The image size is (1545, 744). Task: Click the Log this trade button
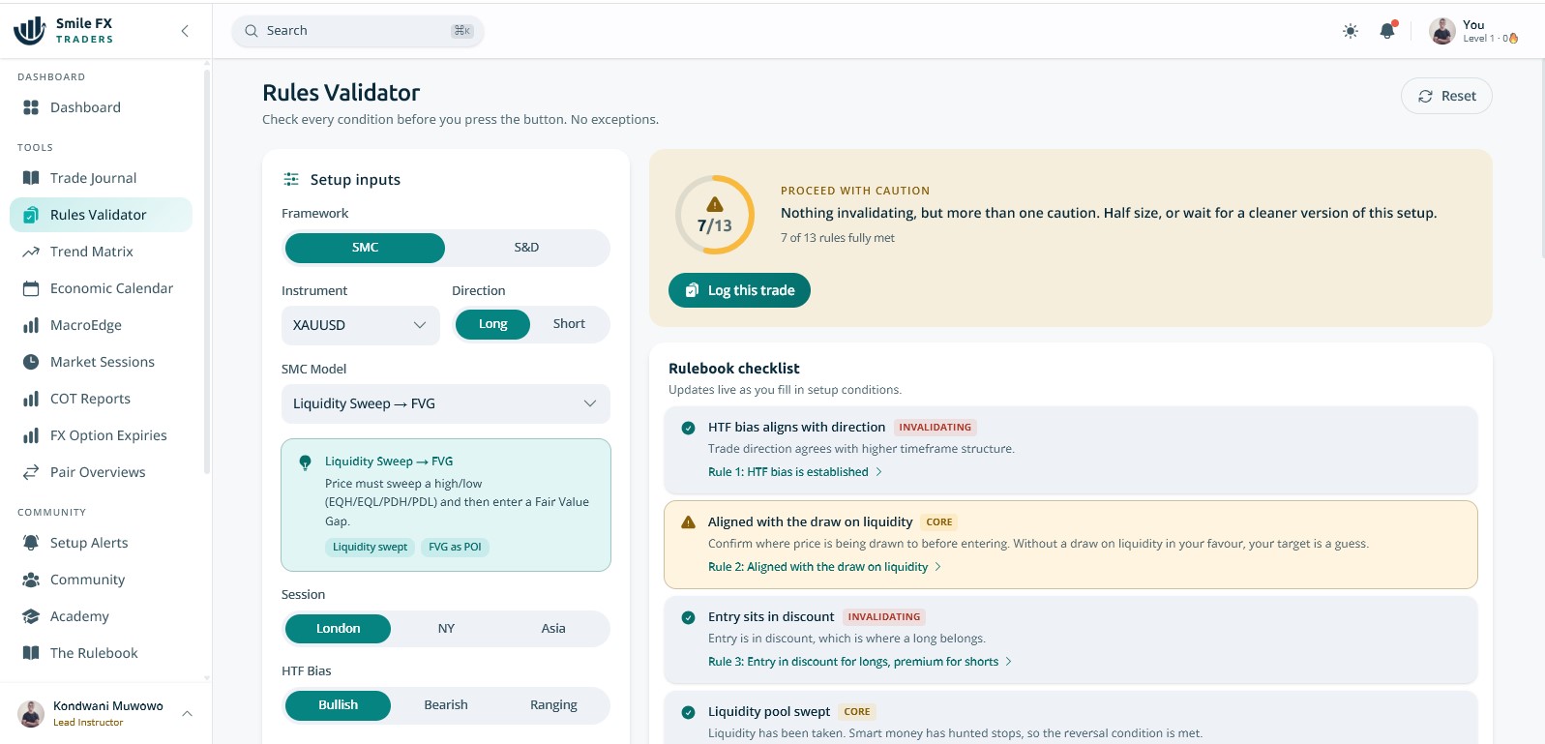click(739, 290)
